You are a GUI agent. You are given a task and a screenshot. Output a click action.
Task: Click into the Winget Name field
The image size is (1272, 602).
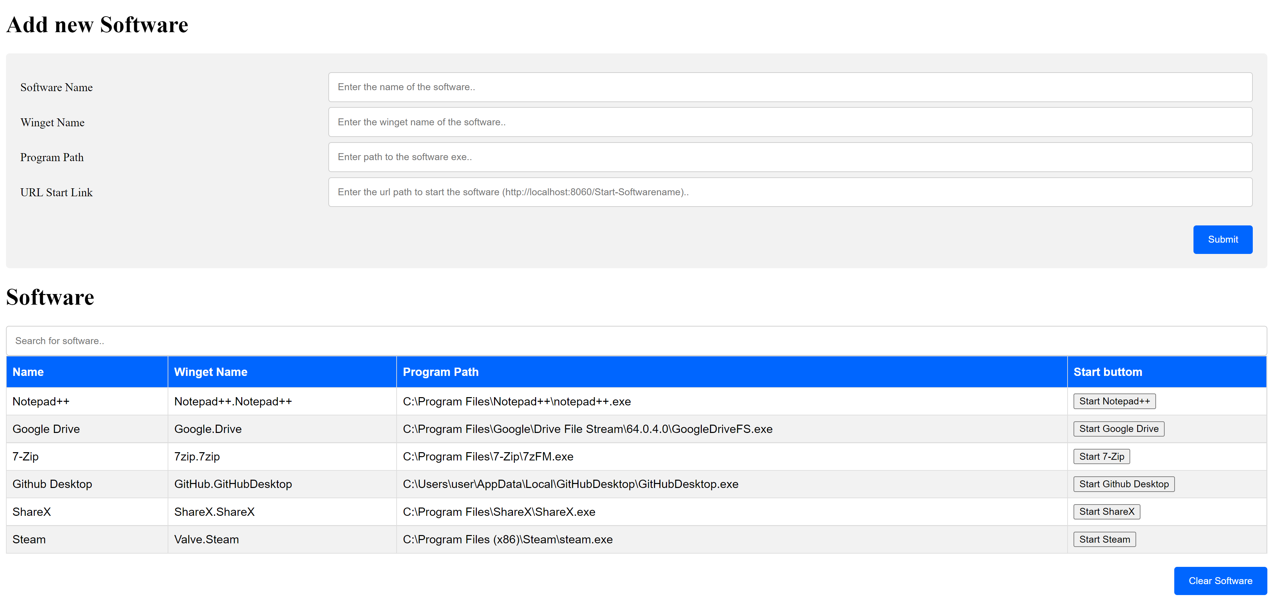pyautogui.click(x=790, y=122)
